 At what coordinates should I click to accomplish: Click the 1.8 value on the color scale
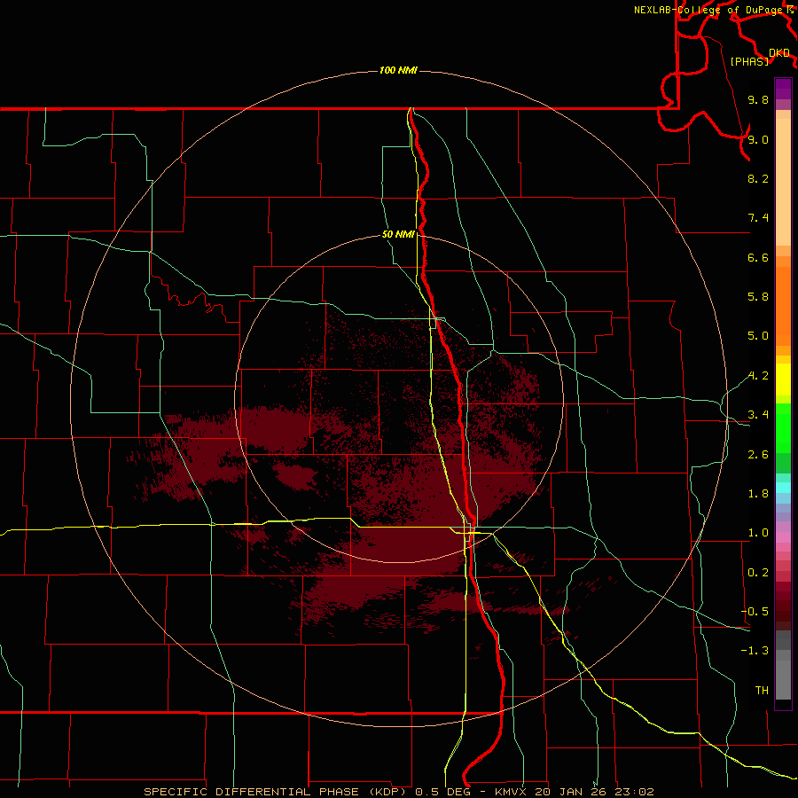click(758, 494)
